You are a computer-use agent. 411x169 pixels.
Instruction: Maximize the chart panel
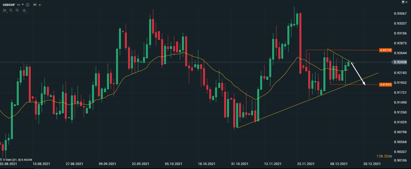403,2
